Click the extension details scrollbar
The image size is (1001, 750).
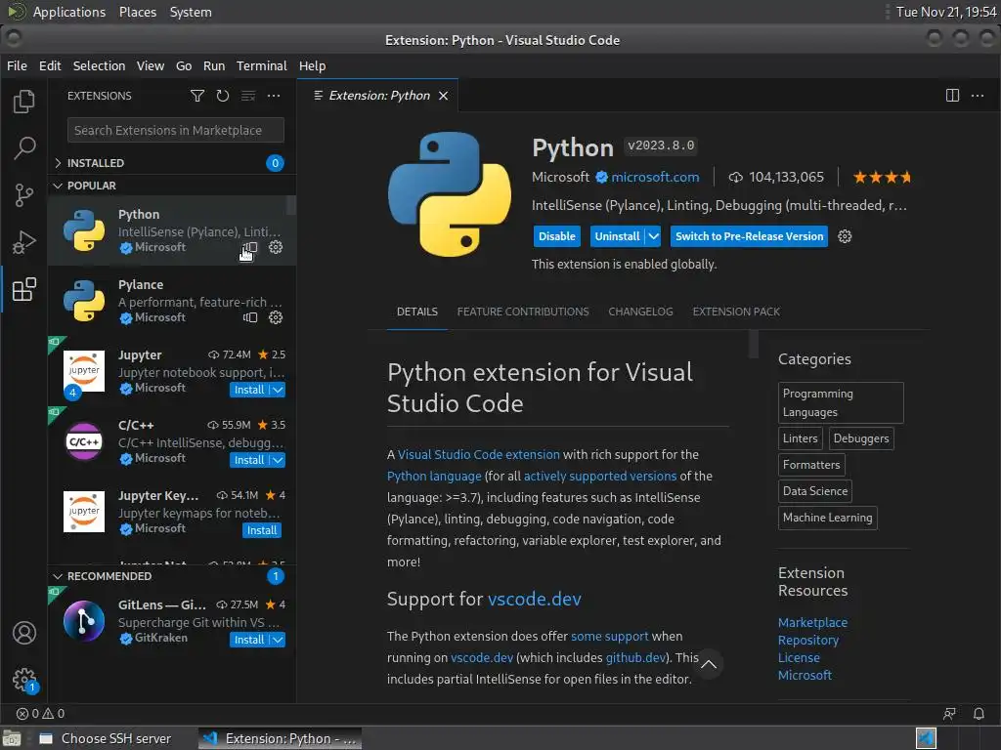point(754,345)
